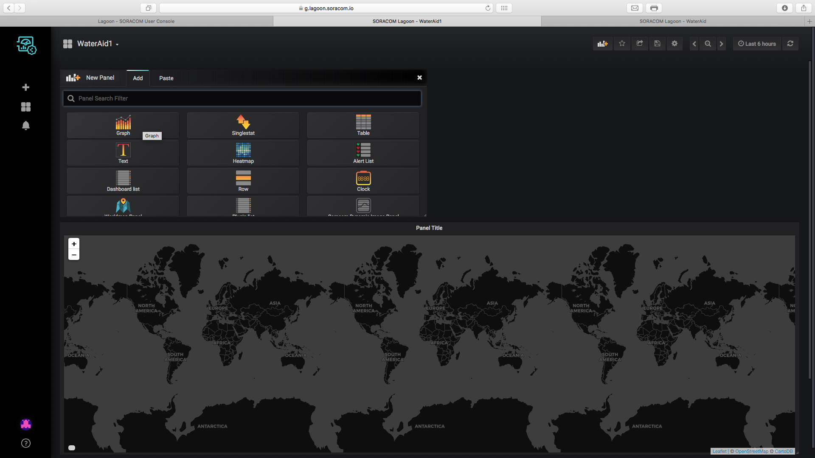
Task: Zoom in on the world map
Action: (x=74, y=244)
